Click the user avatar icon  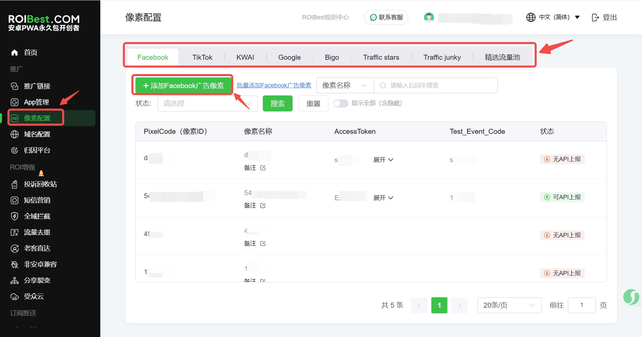[x=429, y=17]
